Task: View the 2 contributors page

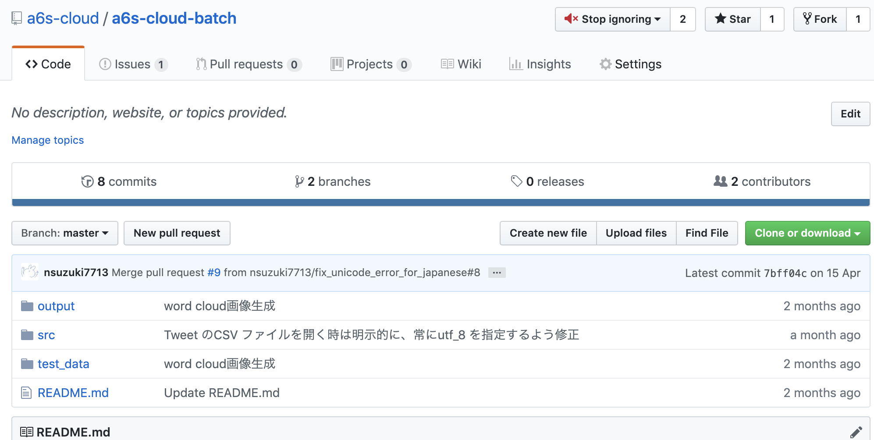Action: tap(762, 181)
